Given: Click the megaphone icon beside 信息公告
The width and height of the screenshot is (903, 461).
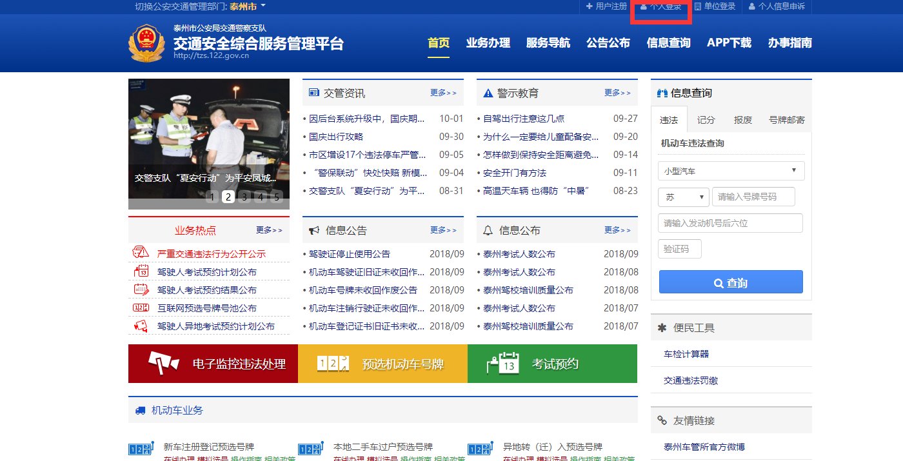Looking at the screenshot, I should pos(314,230).
